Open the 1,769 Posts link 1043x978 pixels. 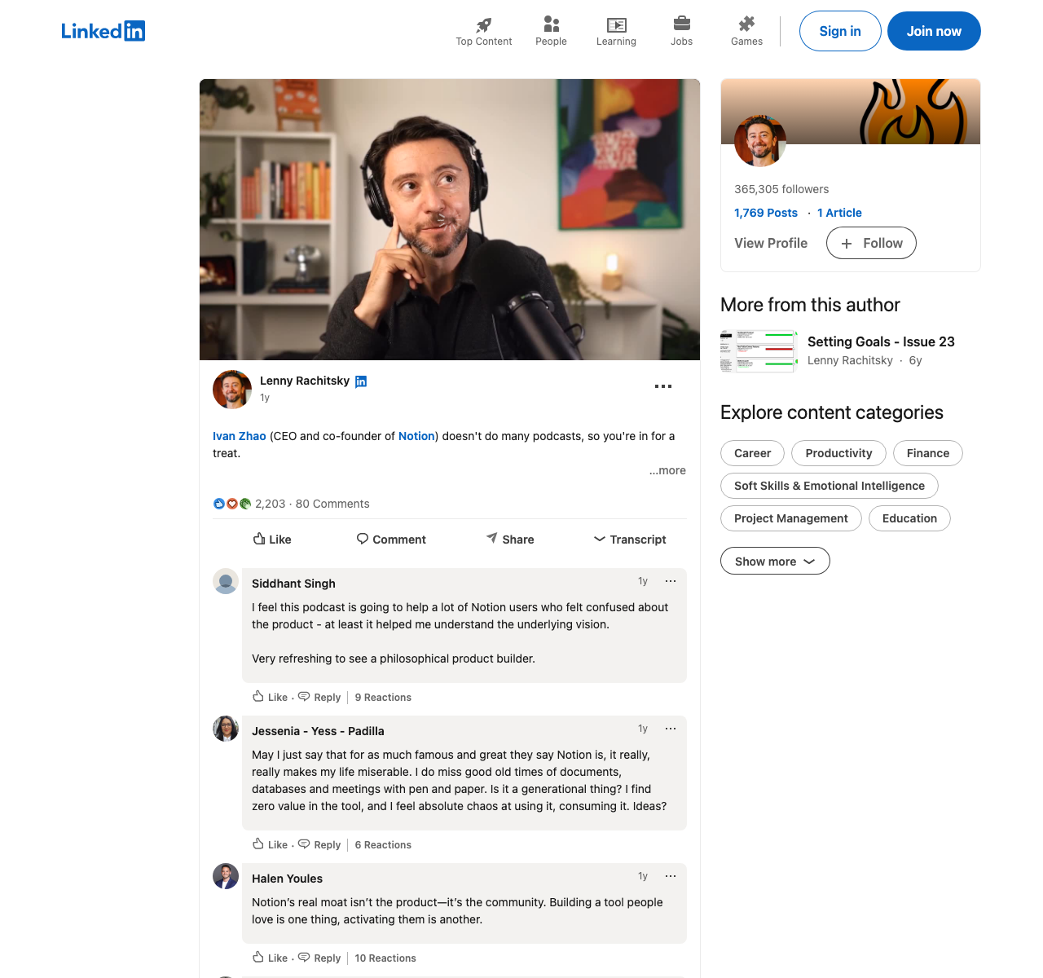(766, 213)
